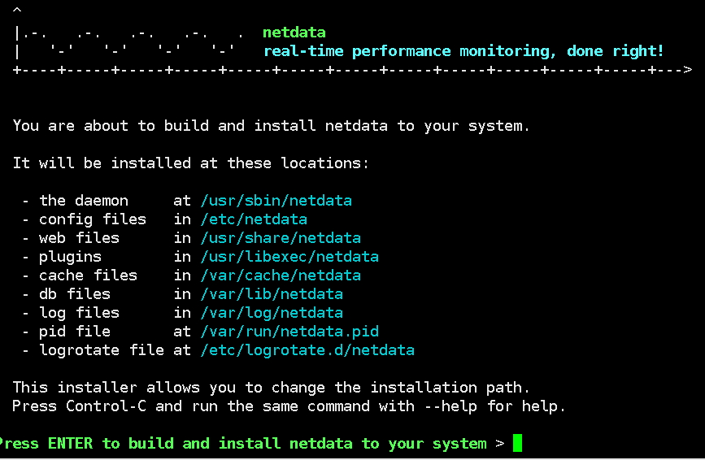This screenshot has width=705, height=460.
Task: Click 'logrotate file' label
Action: (x=102, y=350)
